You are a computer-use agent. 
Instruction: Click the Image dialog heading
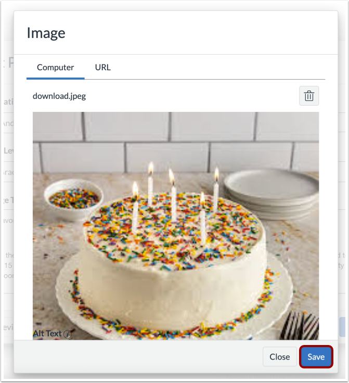click(46, 33)
